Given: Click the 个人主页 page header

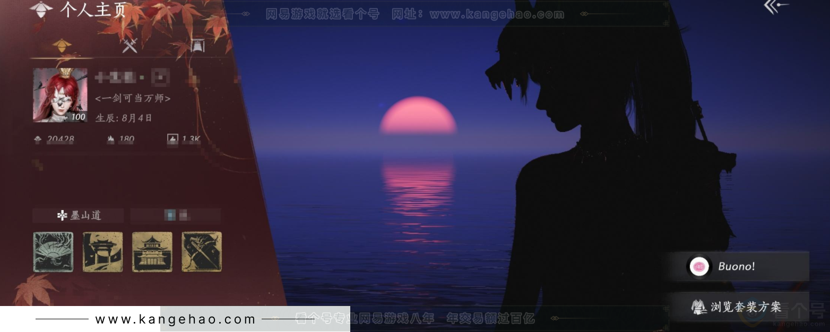Looking at the screenshot, I should point(92,9).
